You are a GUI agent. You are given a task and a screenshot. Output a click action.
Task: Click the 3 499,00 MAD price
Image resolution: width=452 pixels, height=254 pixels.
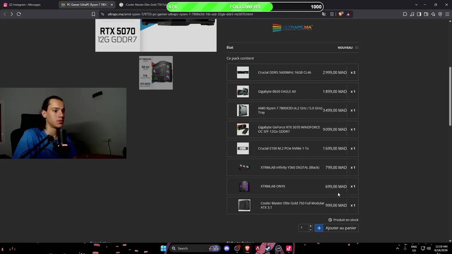pyautogui.click(x=335, y=110)
